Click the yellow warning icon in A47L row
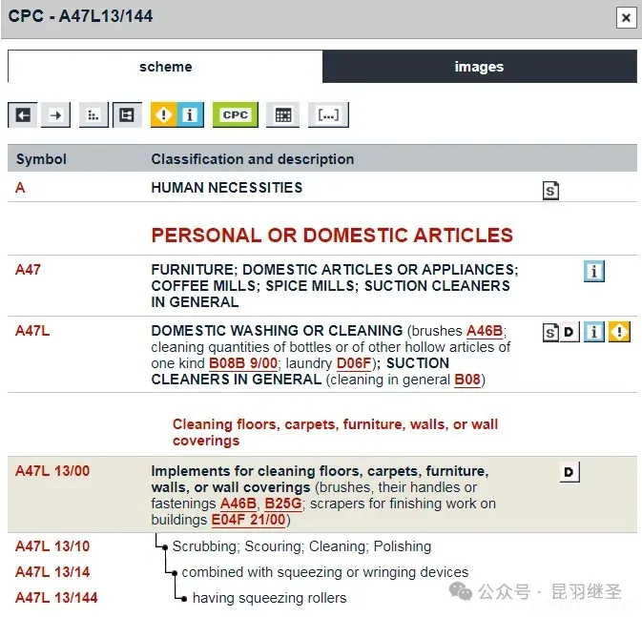 pyautogui.click(x=620, y=332)
